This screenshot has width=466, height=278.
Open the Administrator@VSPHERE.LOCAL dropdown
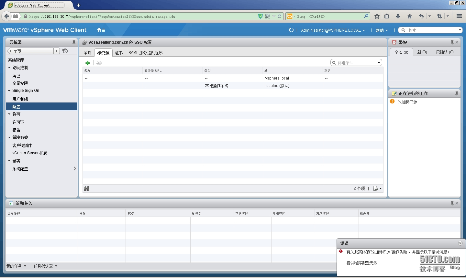pyautogui.click(x=333, y=30)
